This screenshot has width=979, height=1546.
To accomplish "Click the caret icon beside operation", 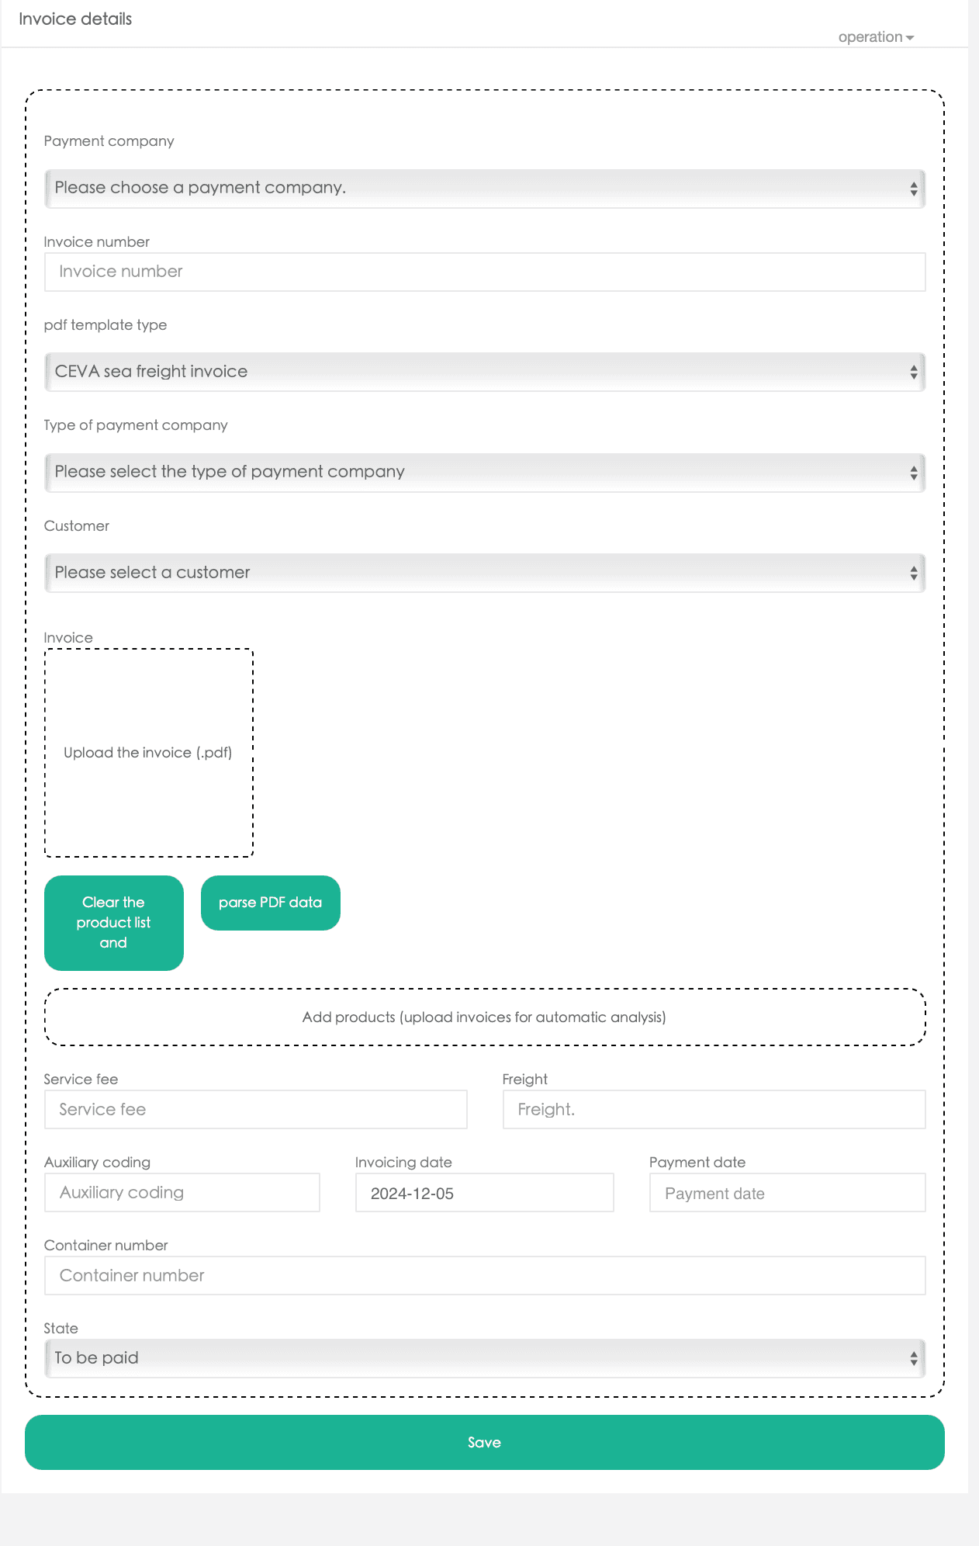I will point(910,38).
